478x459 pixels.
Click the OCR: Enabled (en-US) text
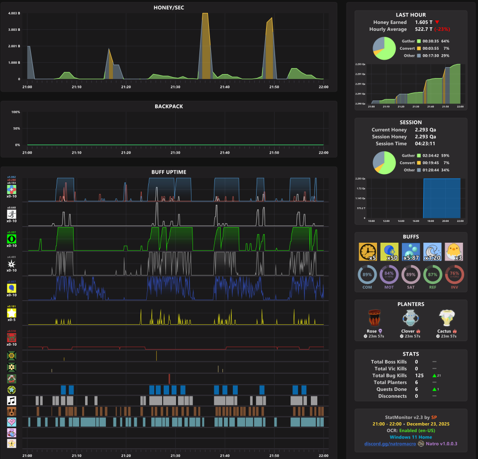tap(411, 431)
